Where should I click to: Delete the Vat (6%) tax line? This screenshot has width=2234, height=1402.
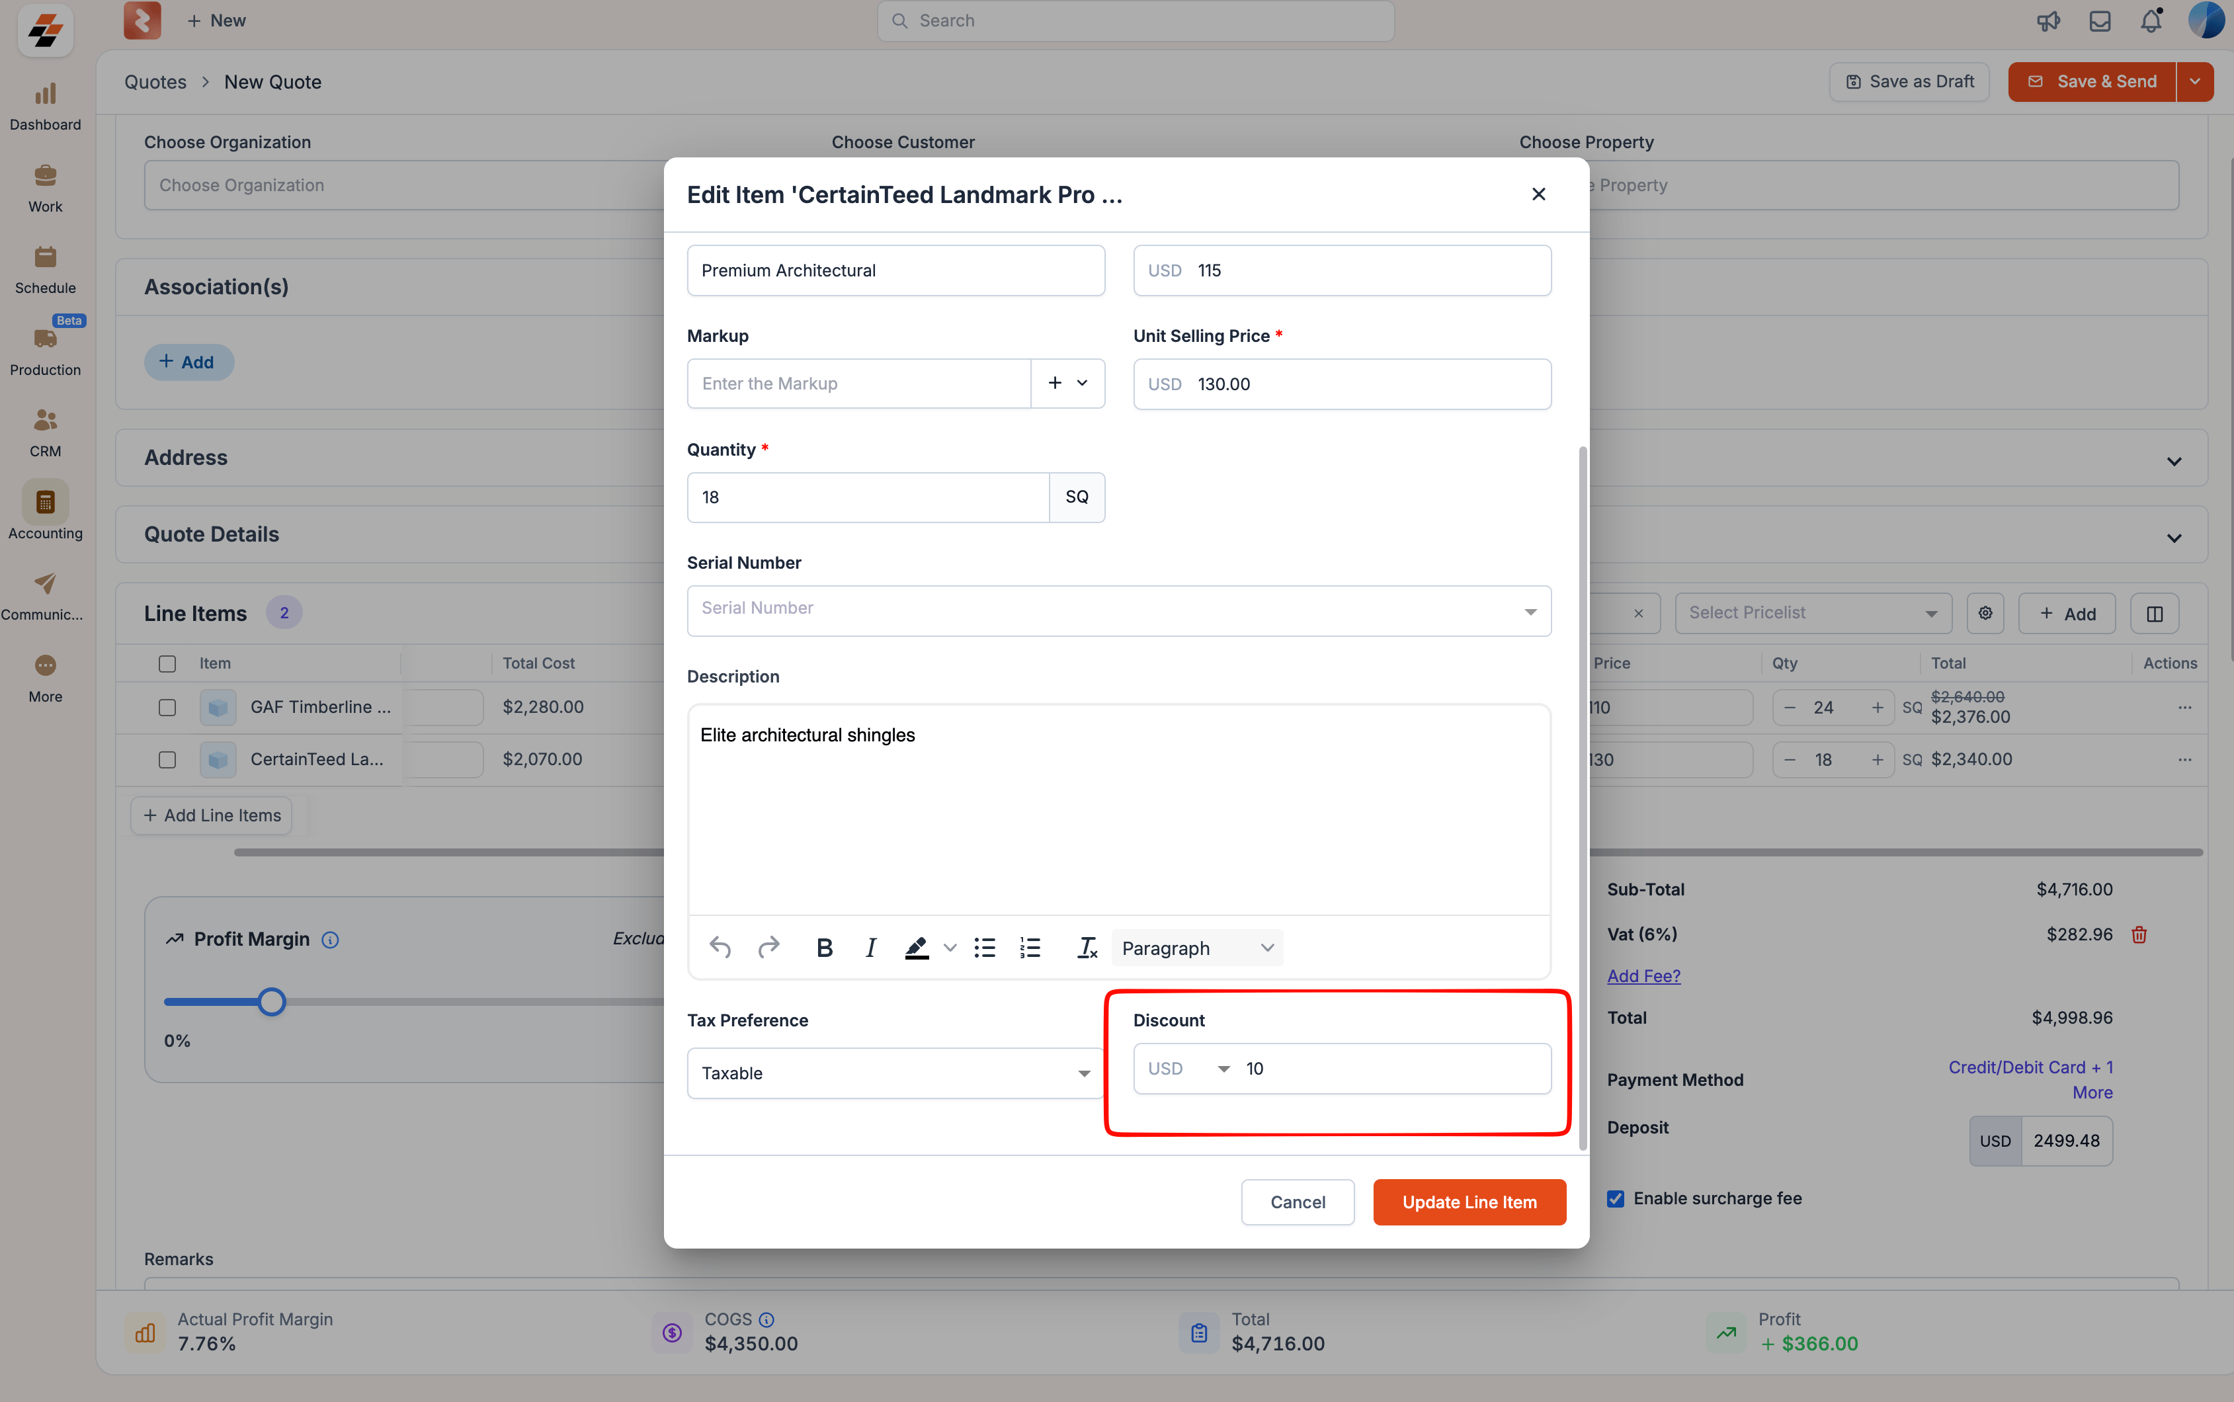pos(2139,934)
